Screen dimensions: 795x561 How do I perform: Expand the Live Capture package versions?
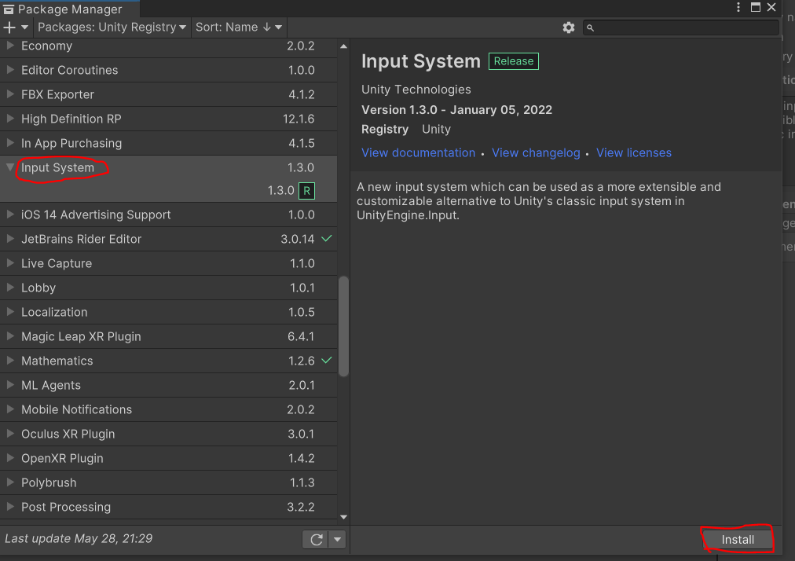9,263
